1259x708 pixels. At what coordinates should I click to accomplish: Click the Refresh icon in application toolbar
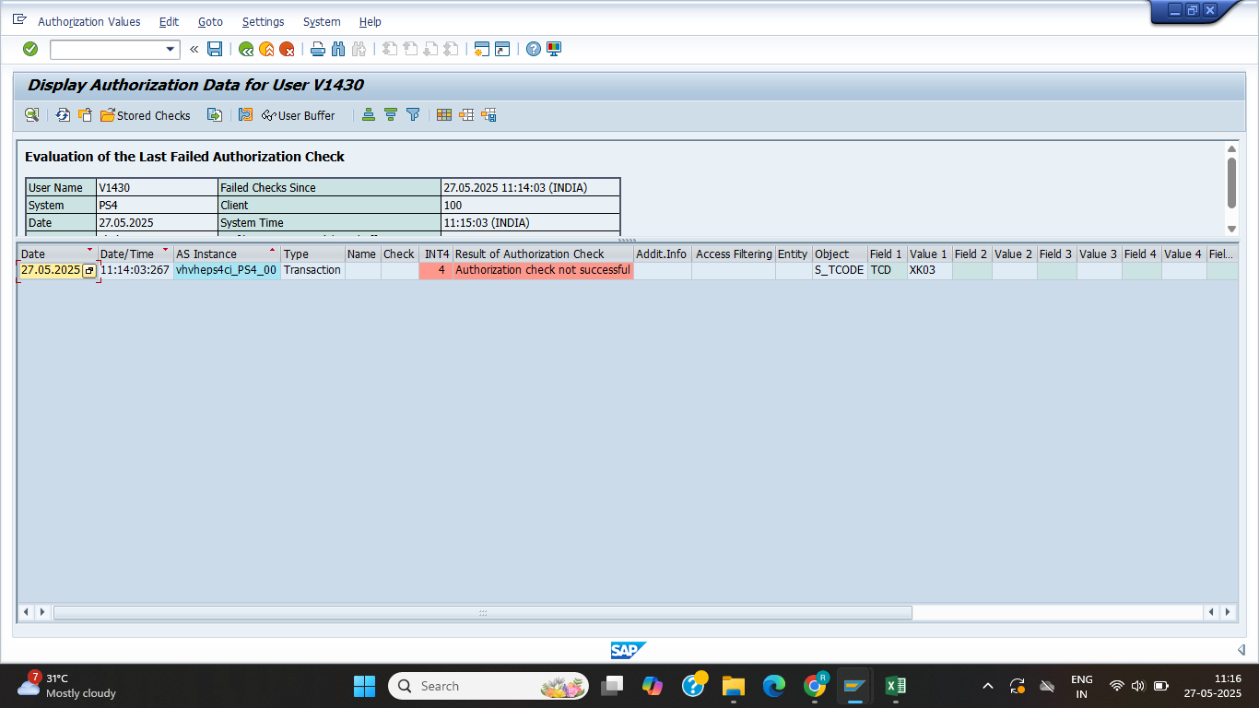[63, 115]
